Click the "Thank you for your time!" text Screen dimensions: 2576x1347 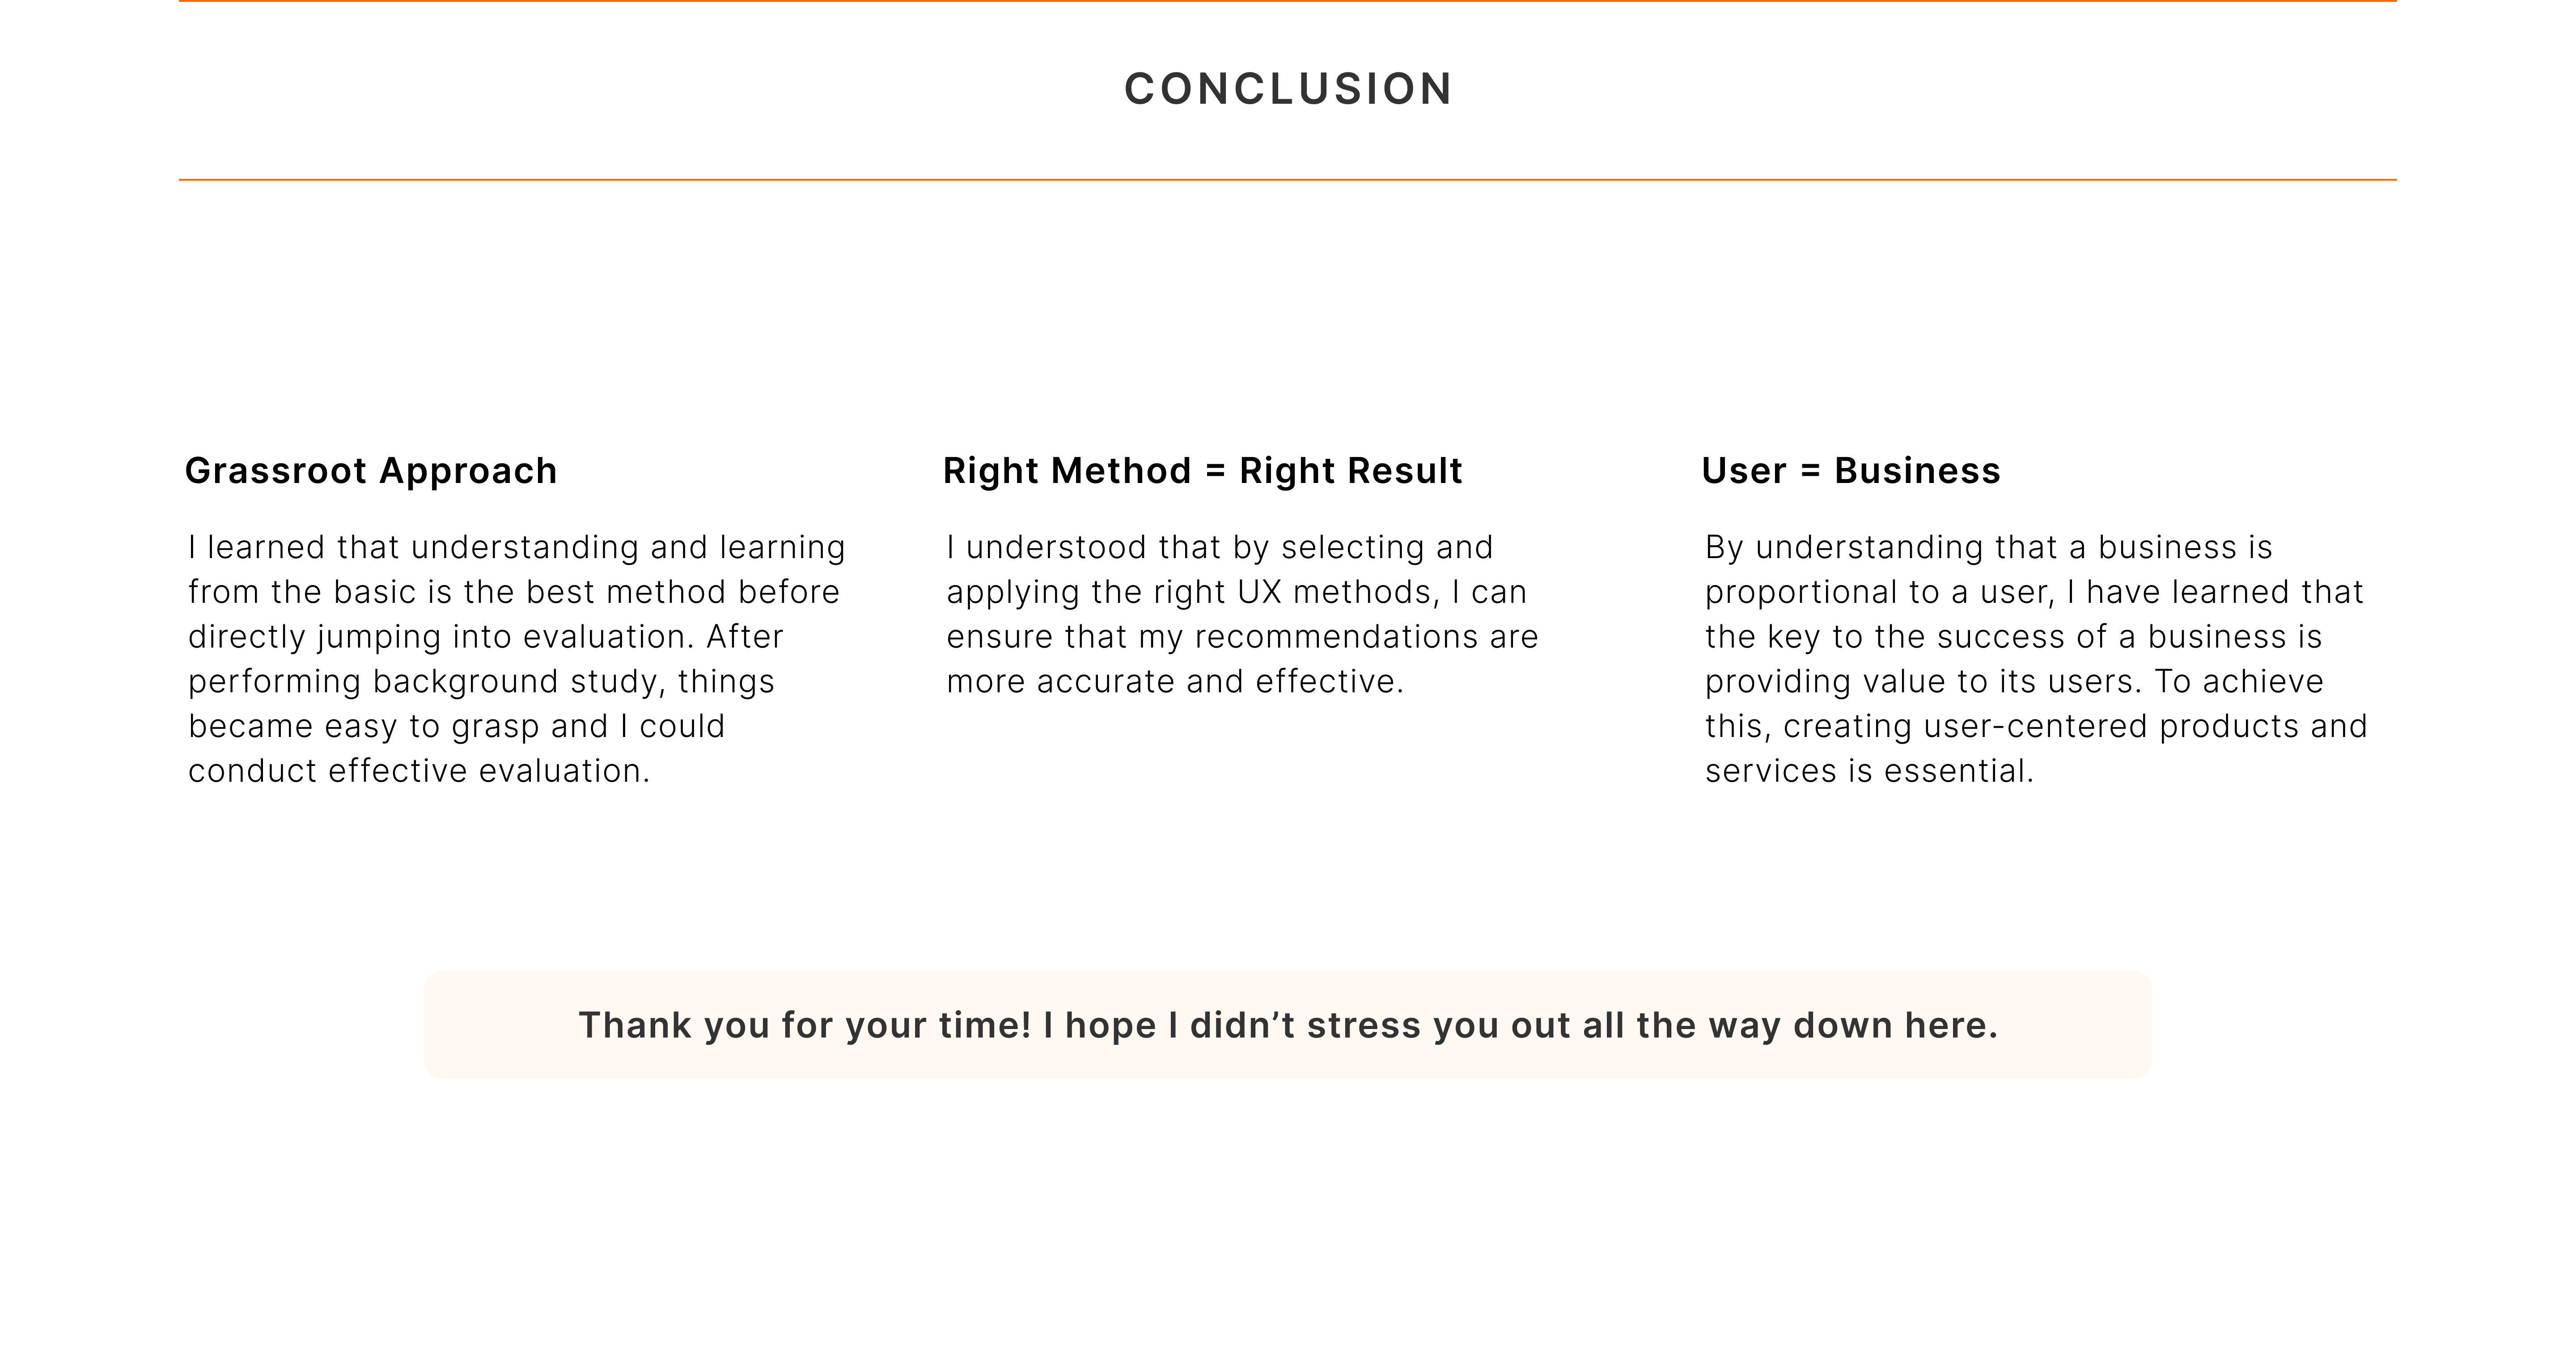click(x=1288, y=1025)
